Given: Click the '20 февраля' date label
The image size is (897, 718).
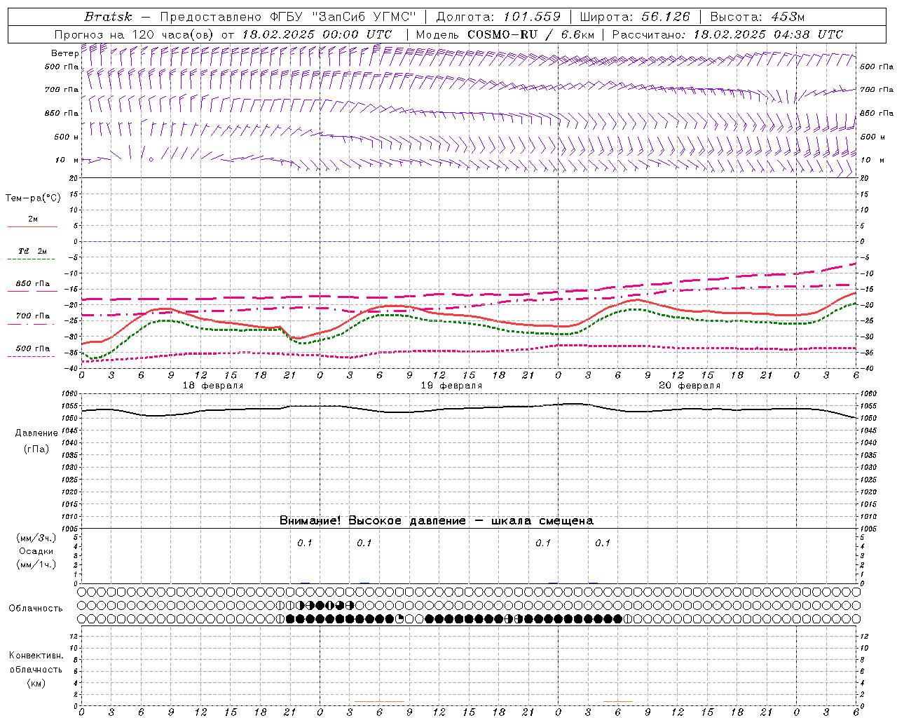Looking at the screenshot, I should click(690, 386).
